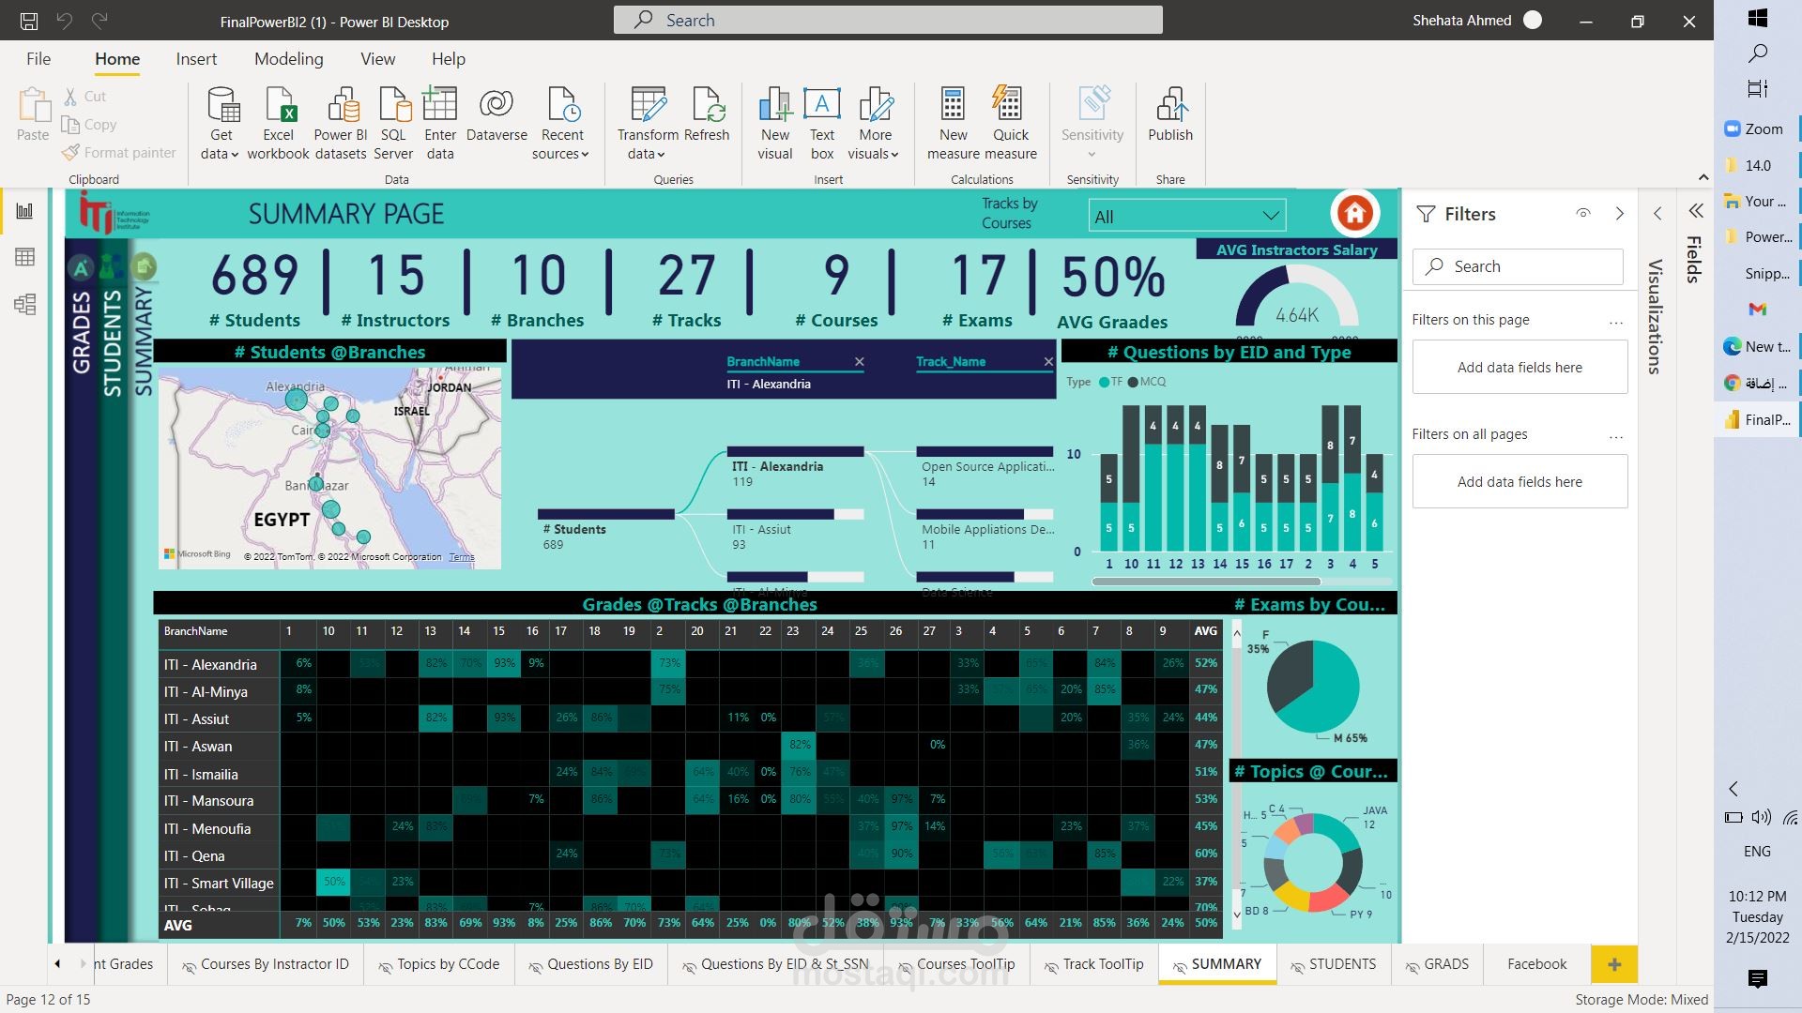Open the notification center
1802x1013 pixels.
click(x=1758, y=979)
